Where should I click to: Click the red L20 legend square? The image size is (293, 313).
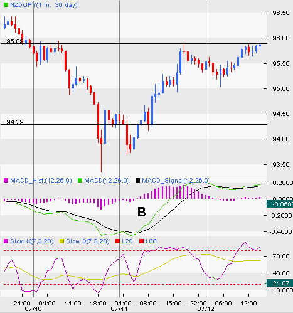[117, 241]
